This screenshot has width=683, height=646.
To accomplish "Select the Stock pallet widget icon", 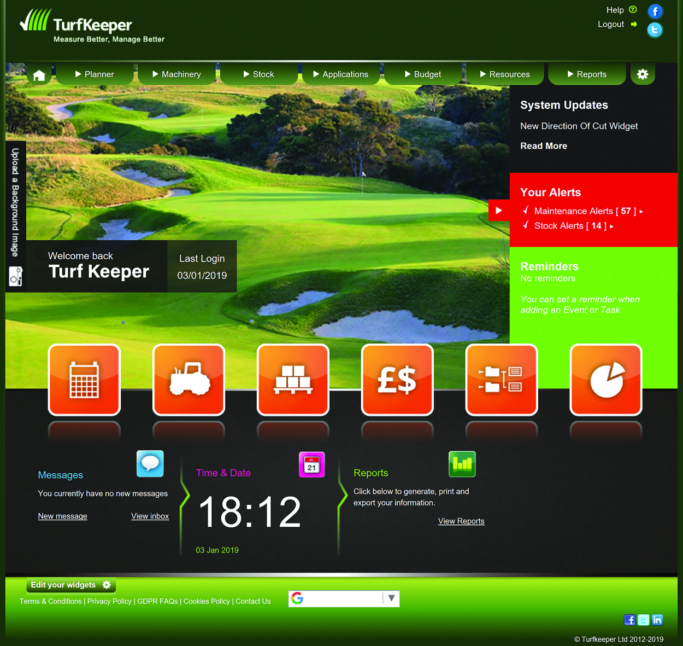I will 293,379.
